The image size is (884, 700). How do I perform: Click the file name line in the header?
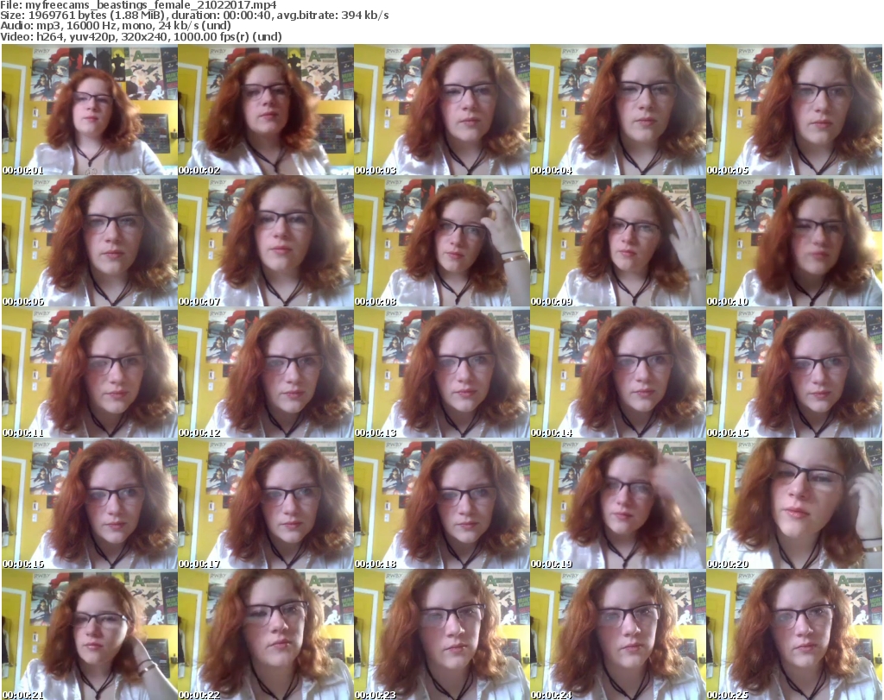(138, 5)
